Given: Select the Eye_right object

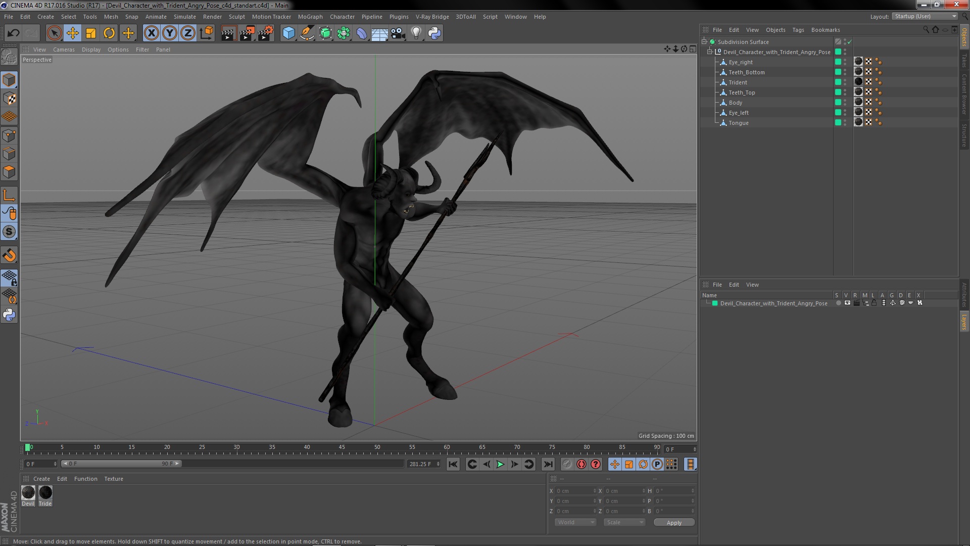Looking at the screenshot, I should pos(740,62).
